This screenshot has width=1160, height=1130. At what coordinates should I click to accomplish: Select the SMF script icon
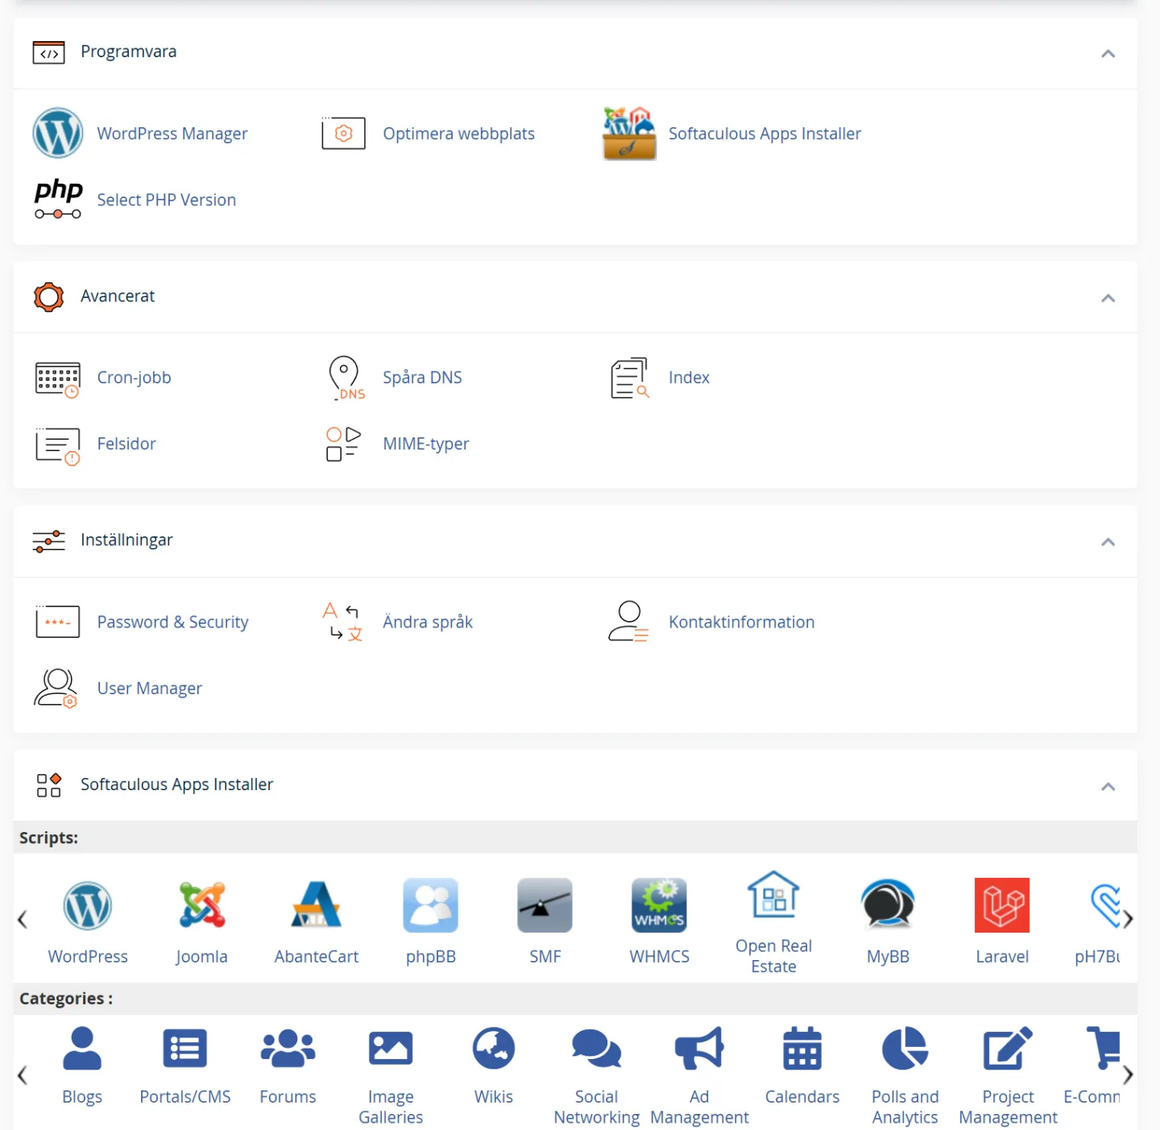click(x=545, y=905)
